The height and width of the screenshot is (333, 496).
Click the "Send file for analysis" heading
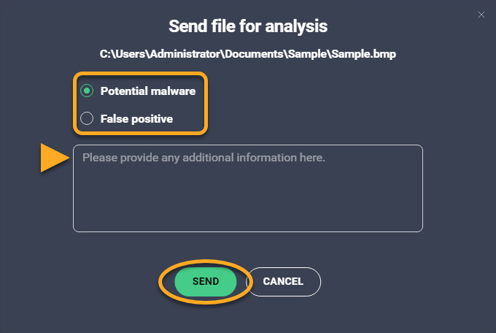248,26
